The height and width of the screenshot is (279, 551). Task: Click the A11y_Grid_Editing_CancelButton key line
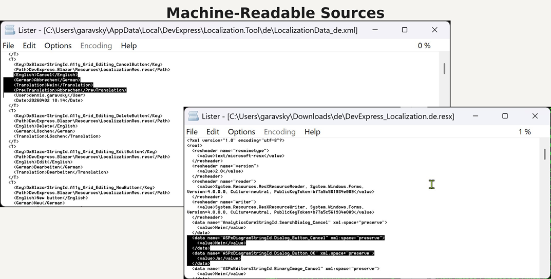coord(88,65)
